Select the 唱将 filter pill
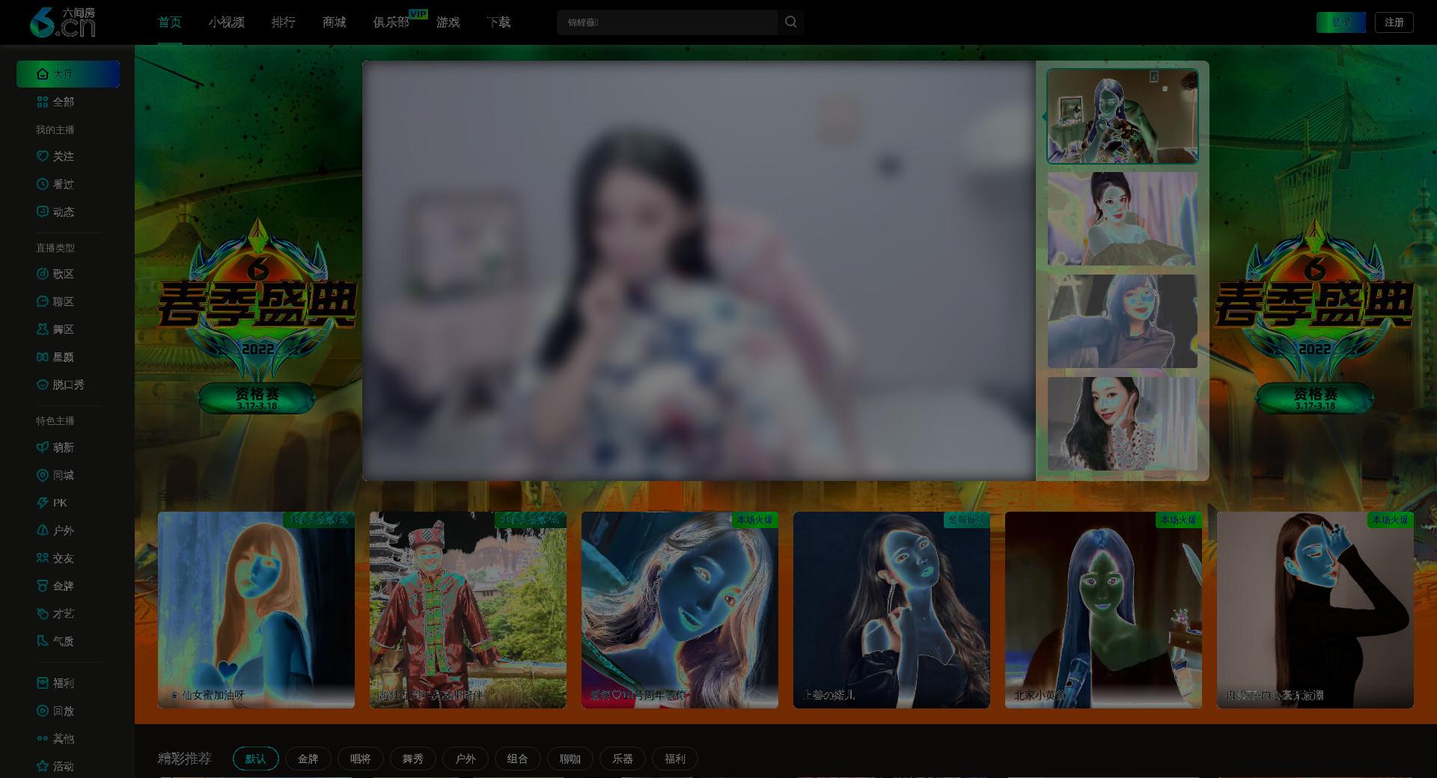 click(361, 759)
